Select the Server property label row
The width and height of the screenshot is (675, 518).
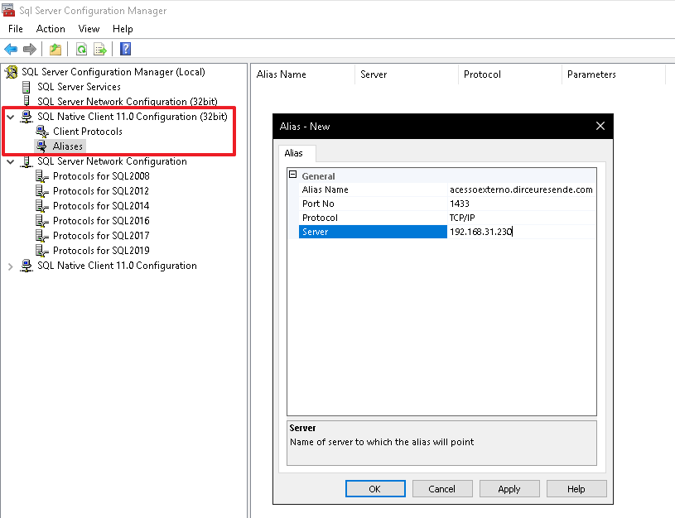coord(373,232)
